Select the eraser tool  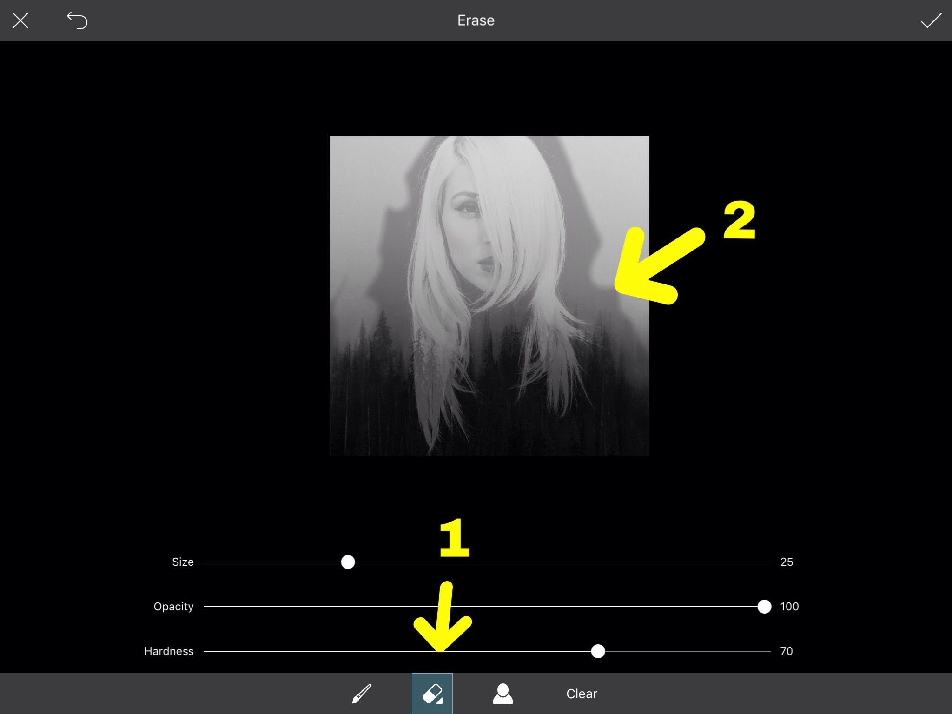pos(432,694)
